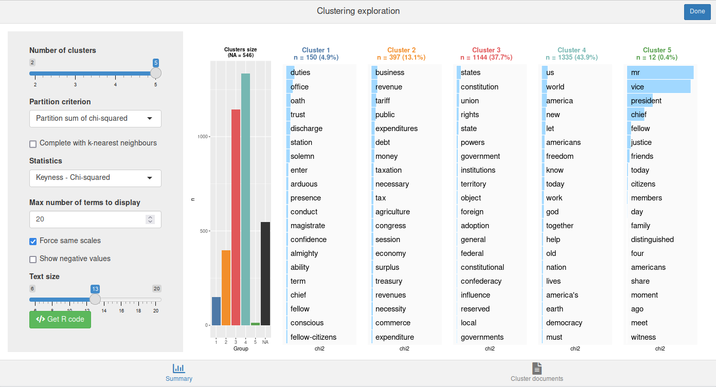This screenshot has height=387, width=716.
Task: Open the Statistics dropdown showing Keyness - Chi-squared
Action: (95, 178)
